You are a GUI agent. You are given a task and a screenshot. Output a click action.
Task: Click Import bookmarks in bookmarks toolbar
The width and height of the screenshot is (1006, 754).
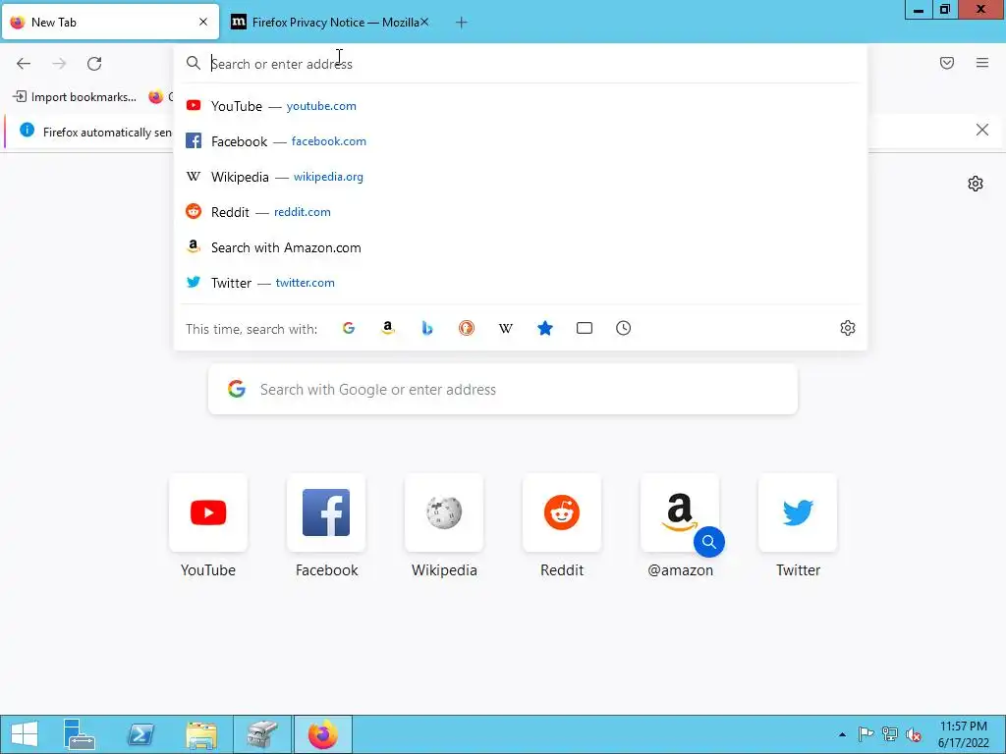[x=75, y=97]
